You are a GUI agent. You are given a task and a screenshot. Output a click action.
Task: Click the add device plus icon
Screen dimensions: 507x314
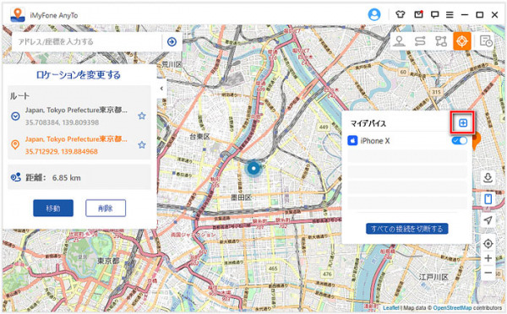point(463,122)
